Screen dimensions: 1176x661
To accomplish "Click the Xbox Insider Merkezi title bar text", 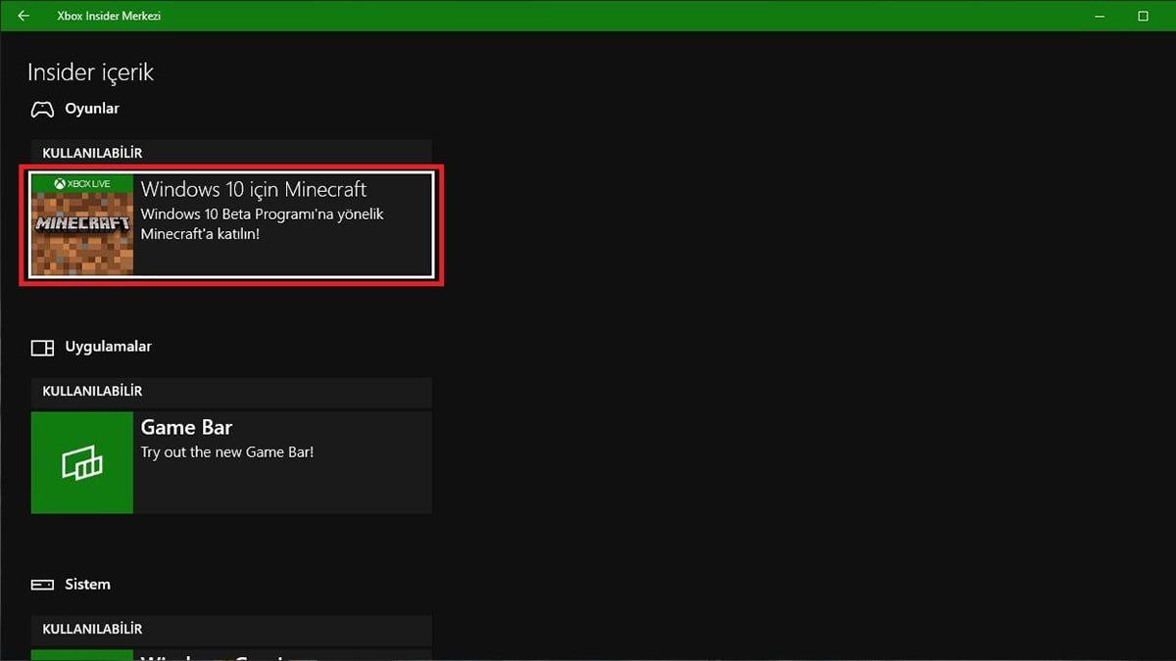I will coord(108,16).
